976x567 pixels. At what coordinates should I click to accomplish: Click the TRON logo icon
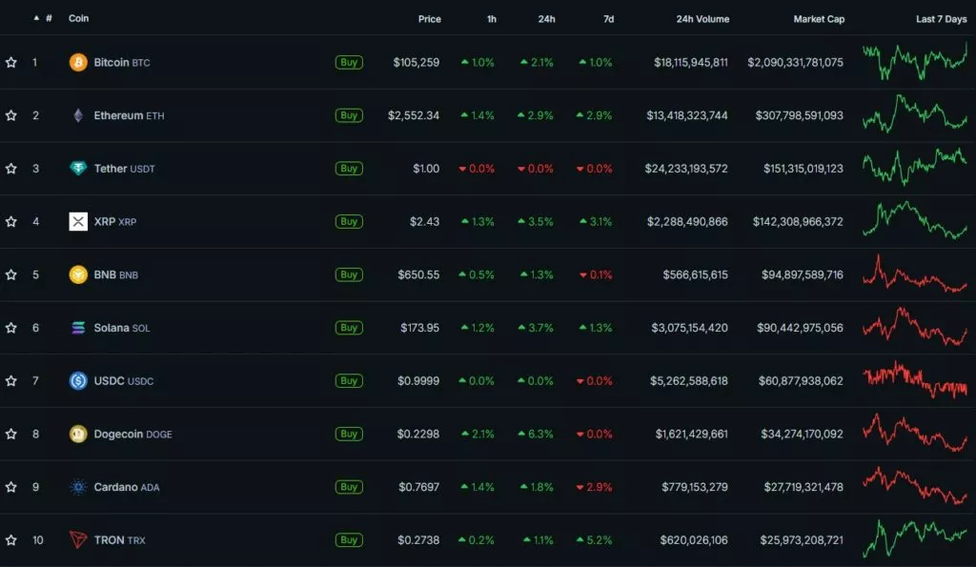78,540
